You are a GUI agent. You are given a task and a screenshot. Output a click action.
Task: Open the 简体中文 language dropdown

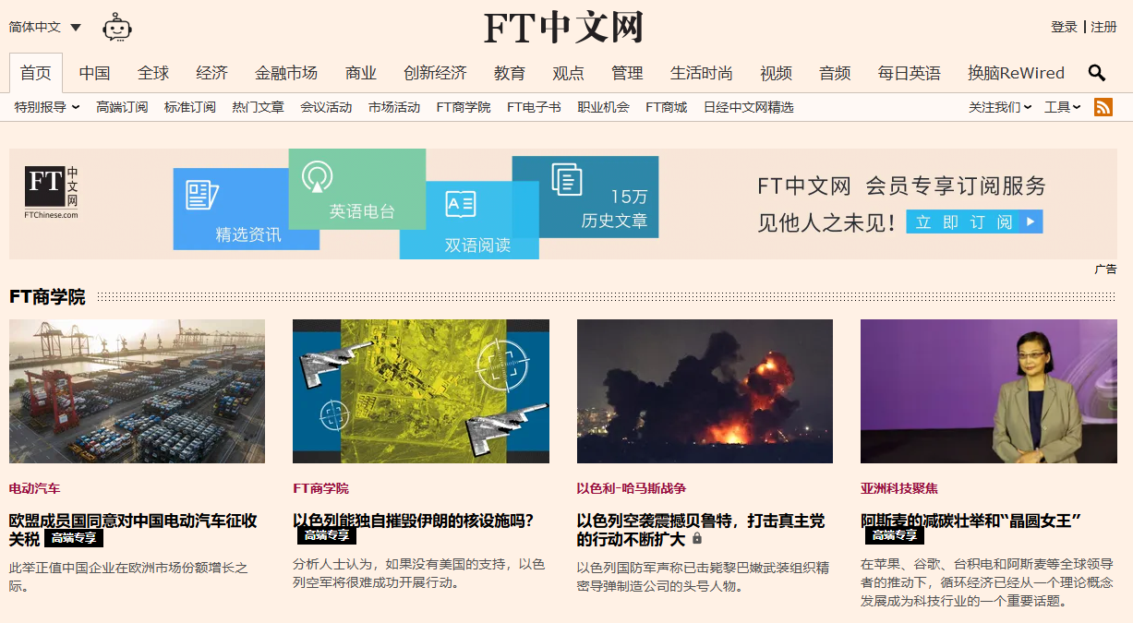[x=45, y=27]
